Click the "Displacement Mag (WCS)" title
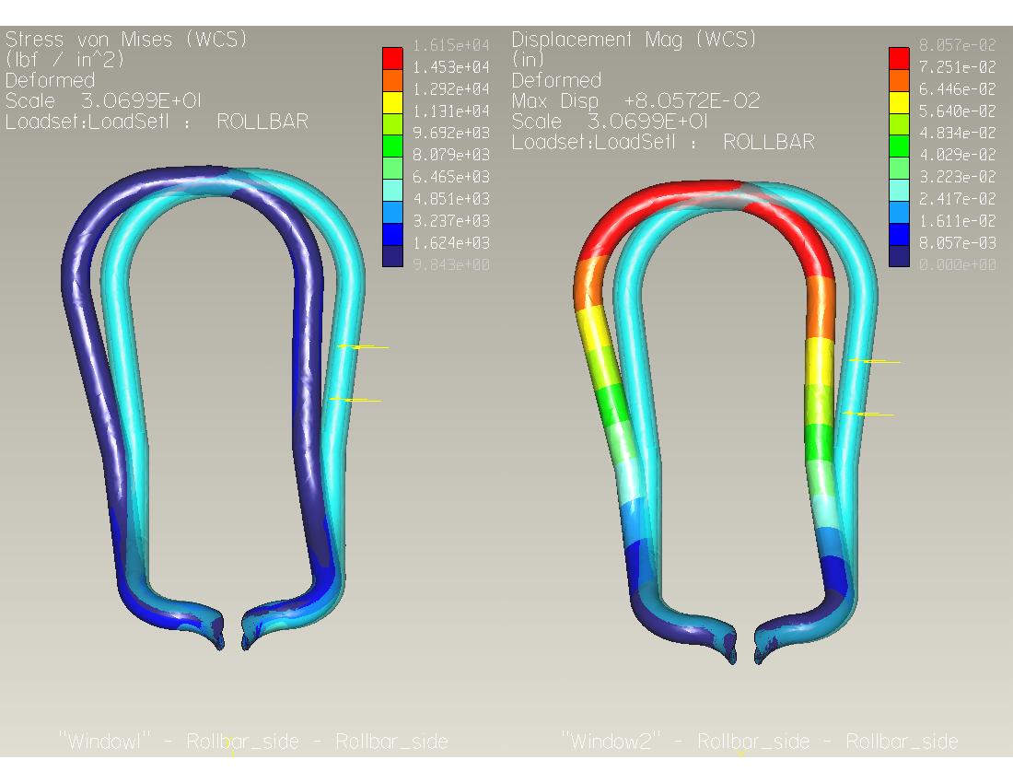 click(x=634, y=40)
